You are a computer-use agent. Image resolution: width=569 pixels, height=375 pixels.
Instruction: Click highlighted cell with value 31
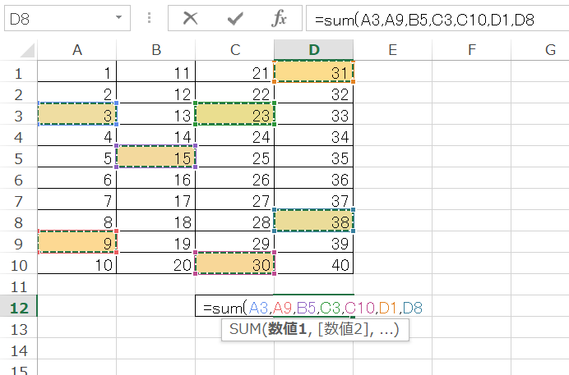314,71
